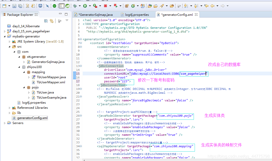Click the Forward navigation grey arrow

coord(223,6)
